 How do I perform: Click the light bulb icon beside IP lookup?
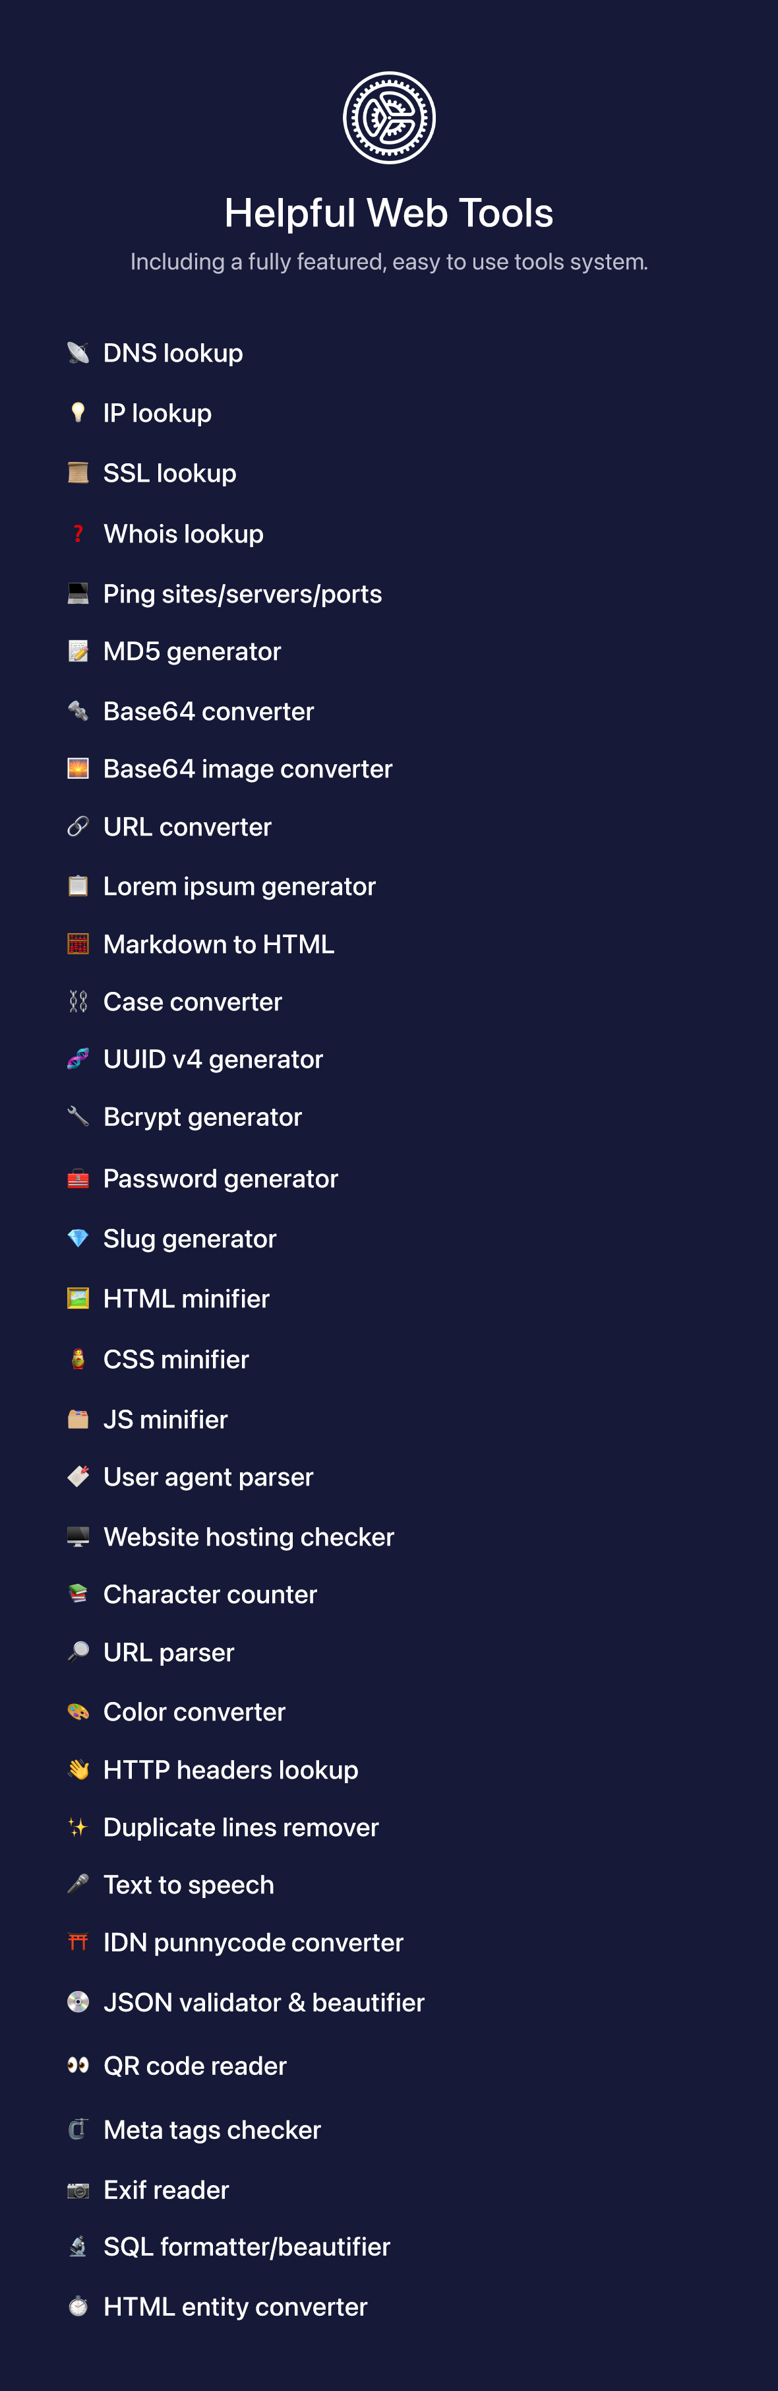tap(78, 412)
